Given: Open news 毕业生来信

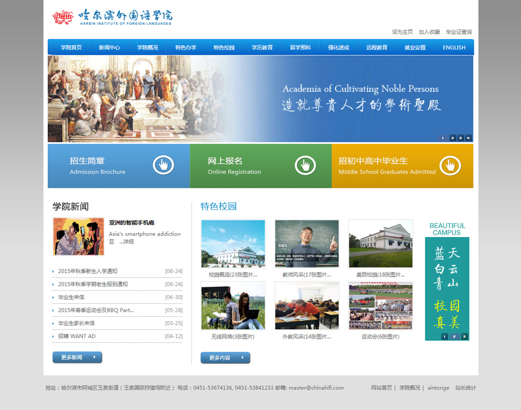Looking at the screenshot, I should click(71, 297).
